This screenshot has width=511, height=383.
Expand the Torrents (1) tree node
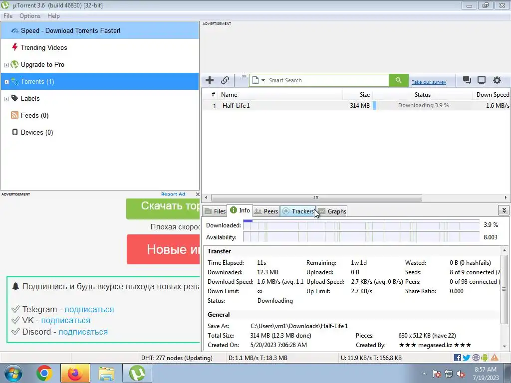pyautogui.click(x=6, y=82)
